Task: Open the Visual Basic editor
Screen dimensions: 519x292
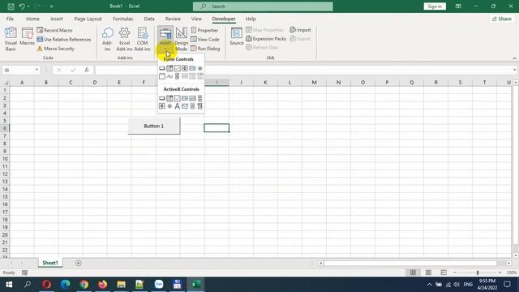Action: pos(11,39)
